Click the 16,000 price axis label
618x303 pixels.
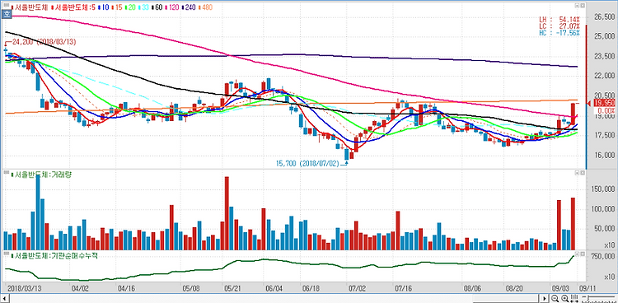point(605,155)
